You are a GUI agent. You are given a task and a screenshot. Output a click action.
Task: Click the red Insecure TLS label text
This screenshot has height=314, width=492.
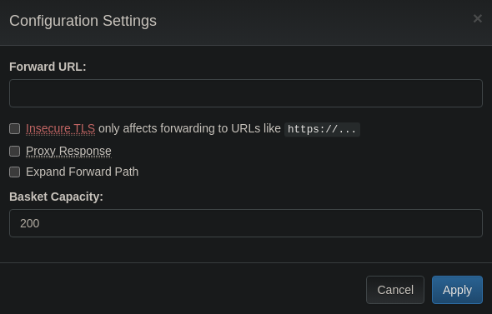coord(60,128)
